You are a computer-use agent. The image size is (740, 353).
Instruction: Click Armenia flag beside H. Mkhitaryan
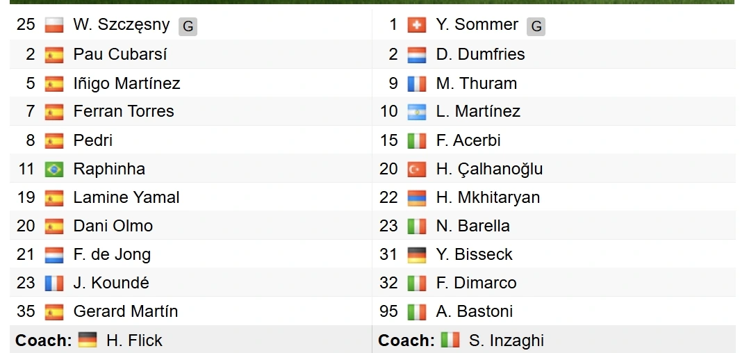click(x=417, y=198)
